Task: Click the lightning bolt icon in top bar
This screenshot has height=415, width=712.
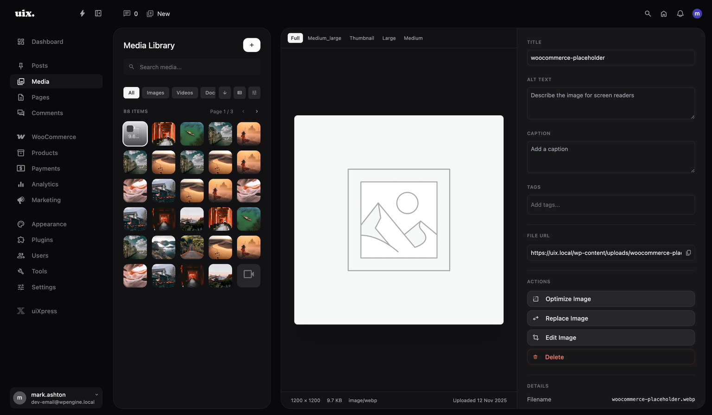Action: point(82,13)
